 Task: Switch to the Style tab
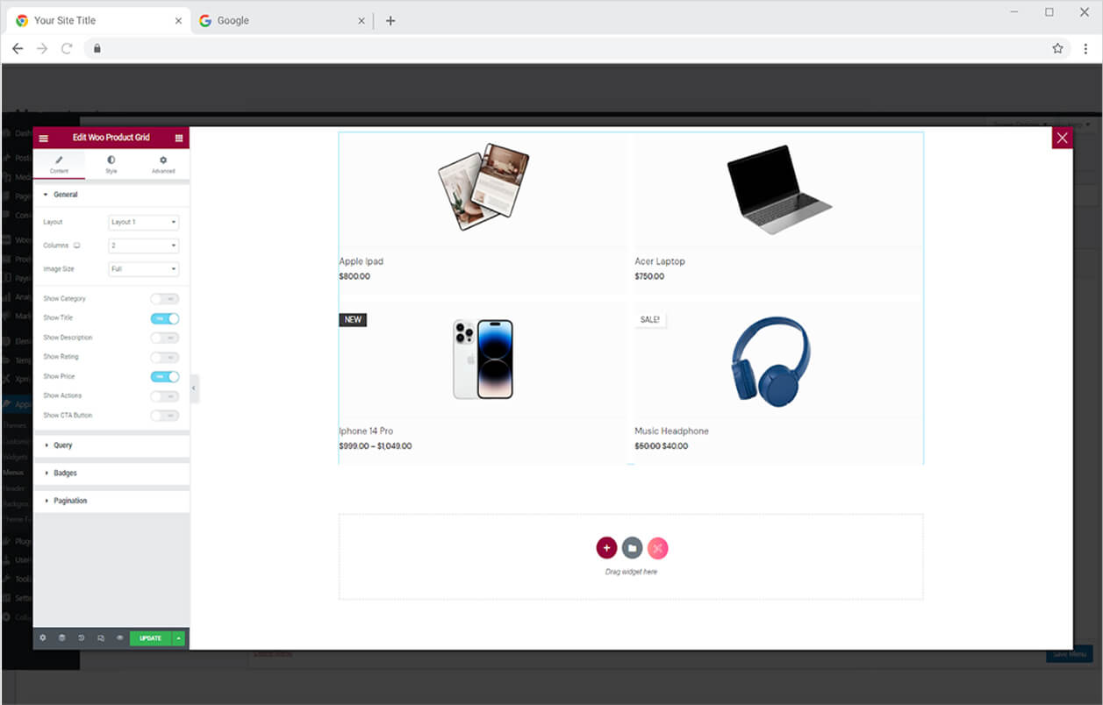click(111, 164)
